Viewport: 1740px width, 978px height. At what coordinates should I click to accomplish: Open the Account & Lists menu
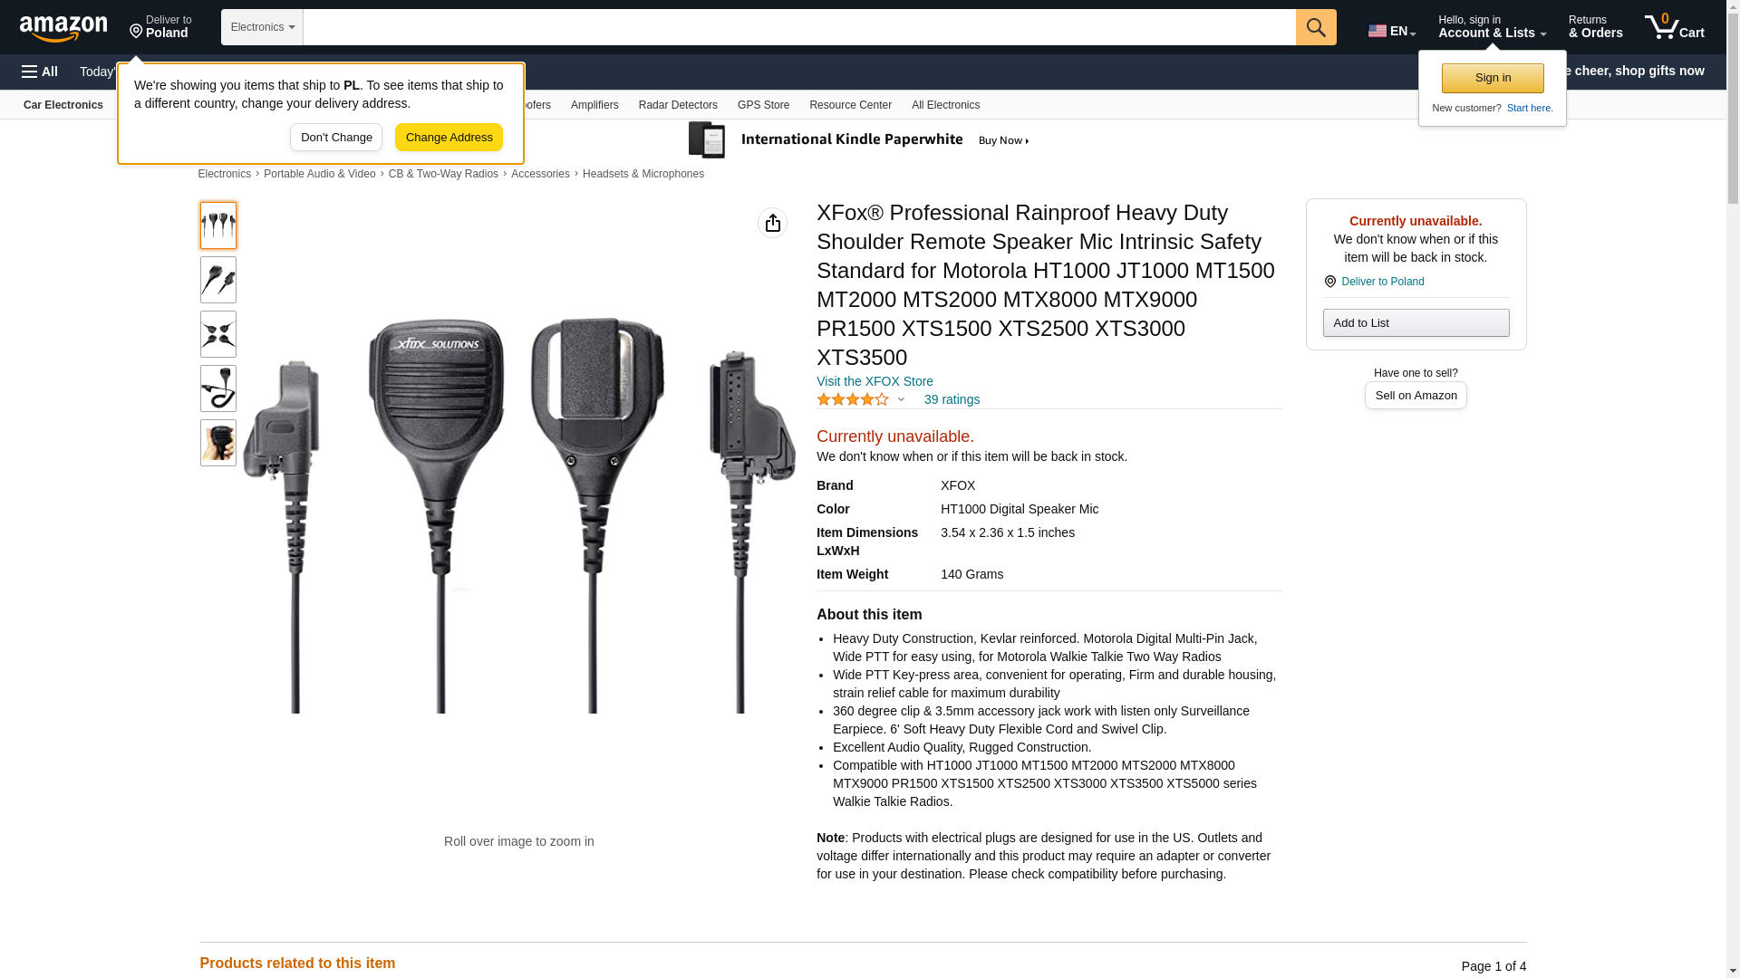(x=1492, y=27)
